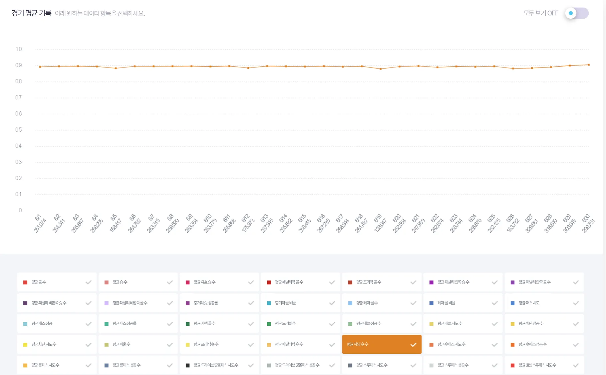
Task: Click the chart data point for 6/30
Action: (x=589, y=65)
